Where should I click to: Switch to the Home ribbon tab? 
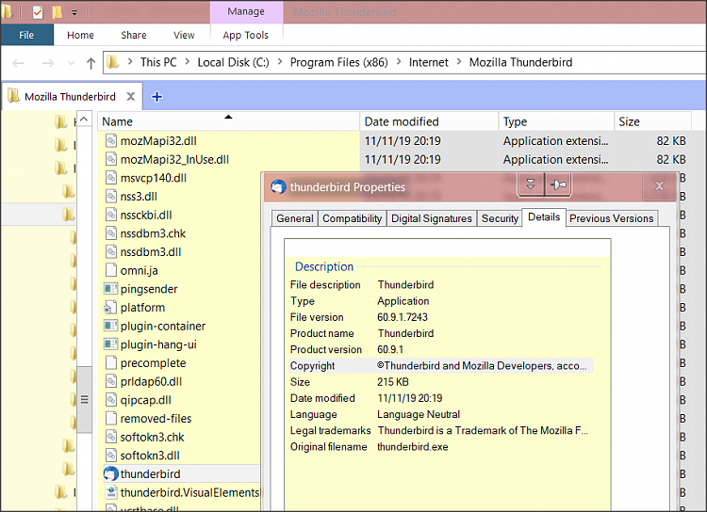[80, 35]
